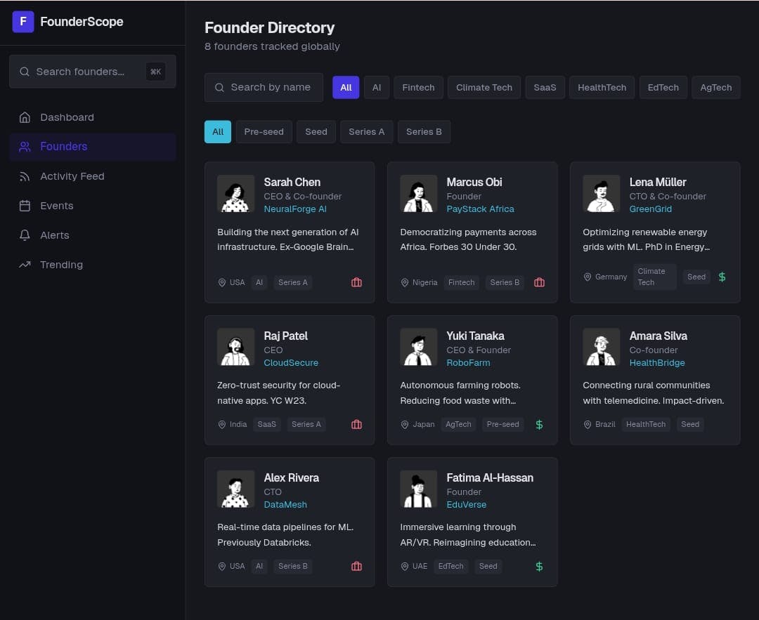This screenshot has width=759, height=620.
Task: Filter founders by Fintech category
Action: coord(418,88)
